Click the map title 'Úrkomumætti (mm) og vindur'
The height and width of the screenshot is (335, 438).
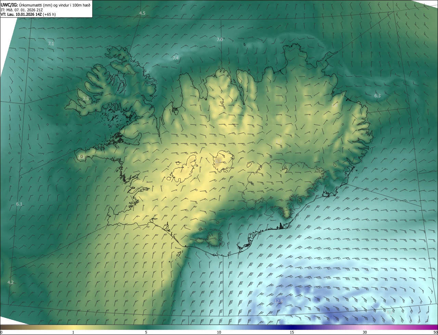tap(55, 4)
